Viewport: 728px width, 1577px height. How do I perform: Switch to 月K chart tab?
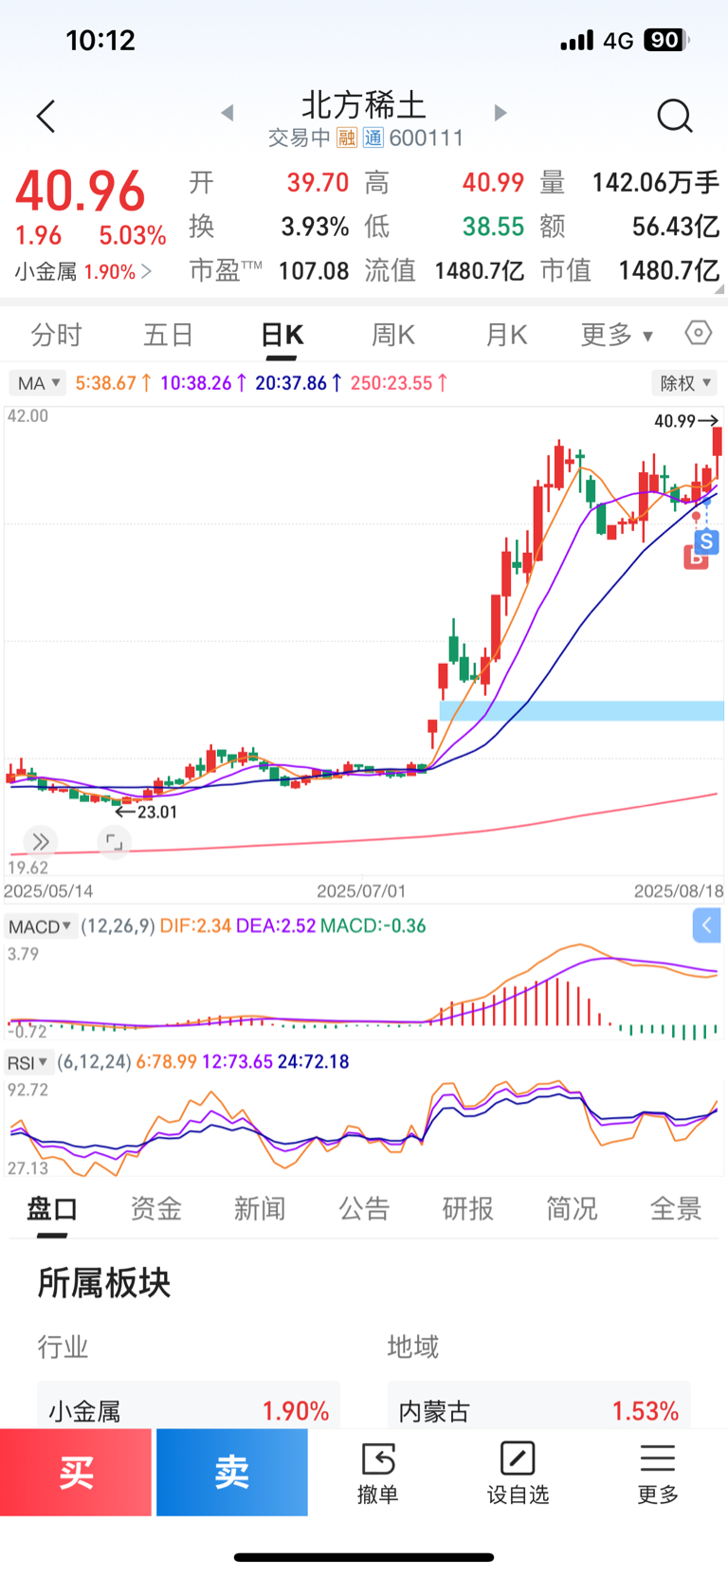(506, 335)
